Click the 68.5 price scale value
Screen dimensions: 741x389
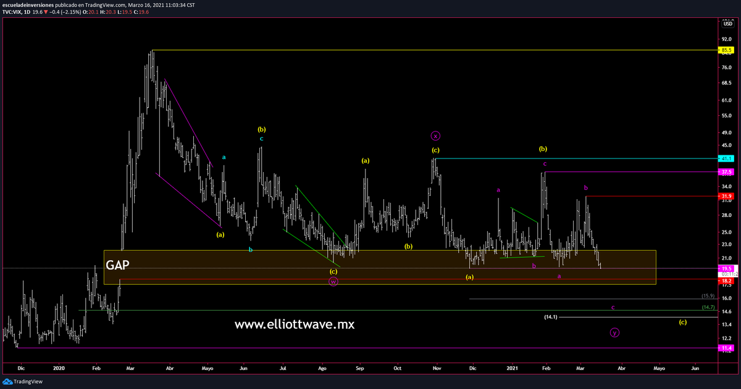(x=726, y=84)
